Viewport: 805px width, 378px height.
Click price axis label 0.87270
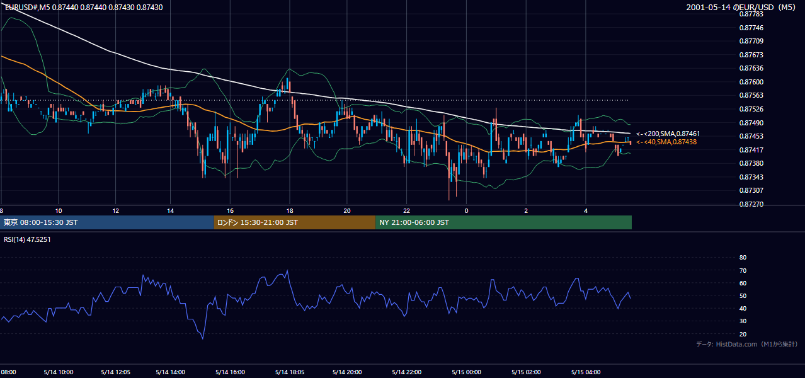click(751, 204)
